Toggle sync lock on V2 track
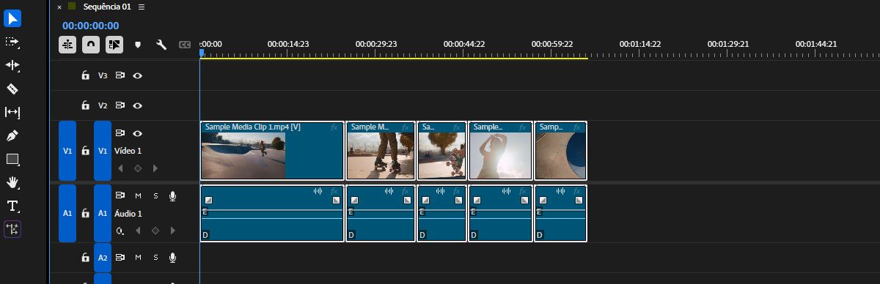 click(x=120, y=105)
